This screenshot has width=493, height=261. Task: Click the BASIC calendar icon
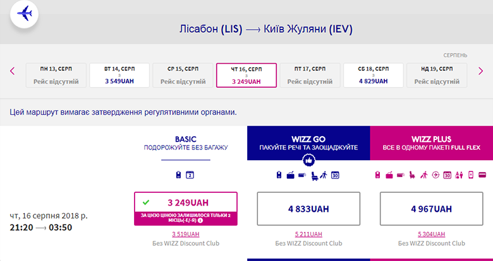[x=190, y=175]
